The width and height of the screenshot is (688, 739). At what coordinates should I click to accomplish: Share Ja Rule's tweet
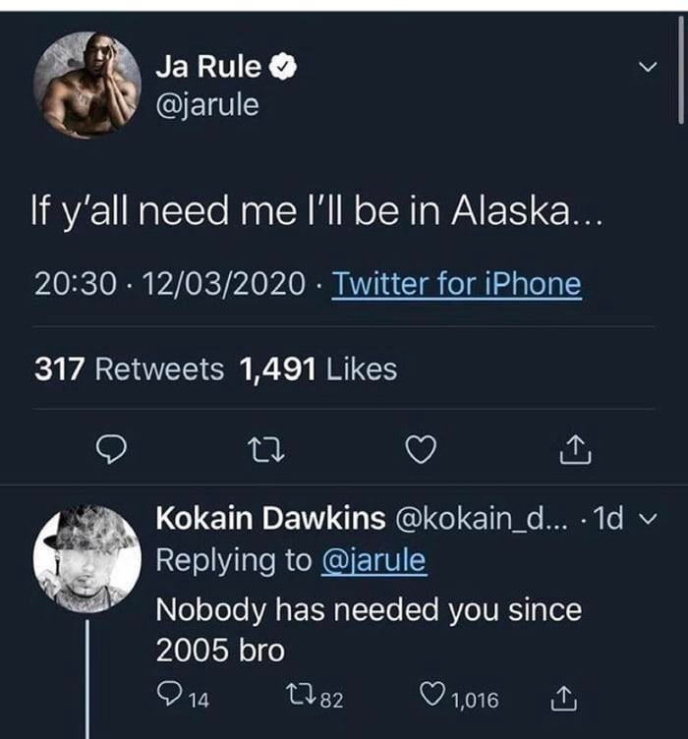[573, 450]
